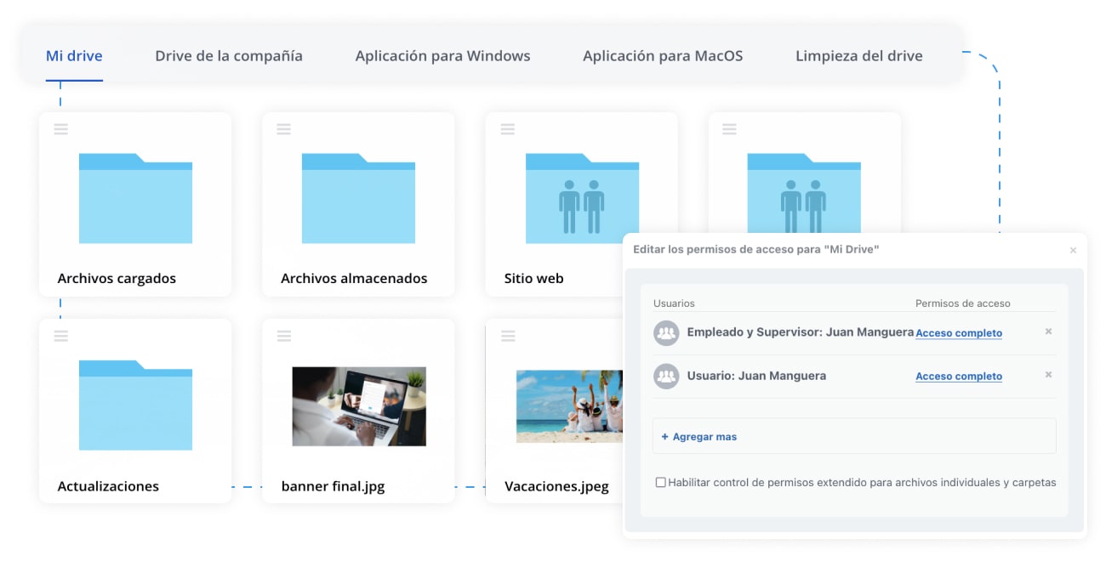Open the Actualizaciones folder icon
This screenshot has height=561, width=1106.
(x=135, y=405)
